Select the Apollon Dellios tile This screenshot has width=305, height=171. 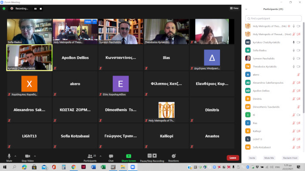(75, 58)
